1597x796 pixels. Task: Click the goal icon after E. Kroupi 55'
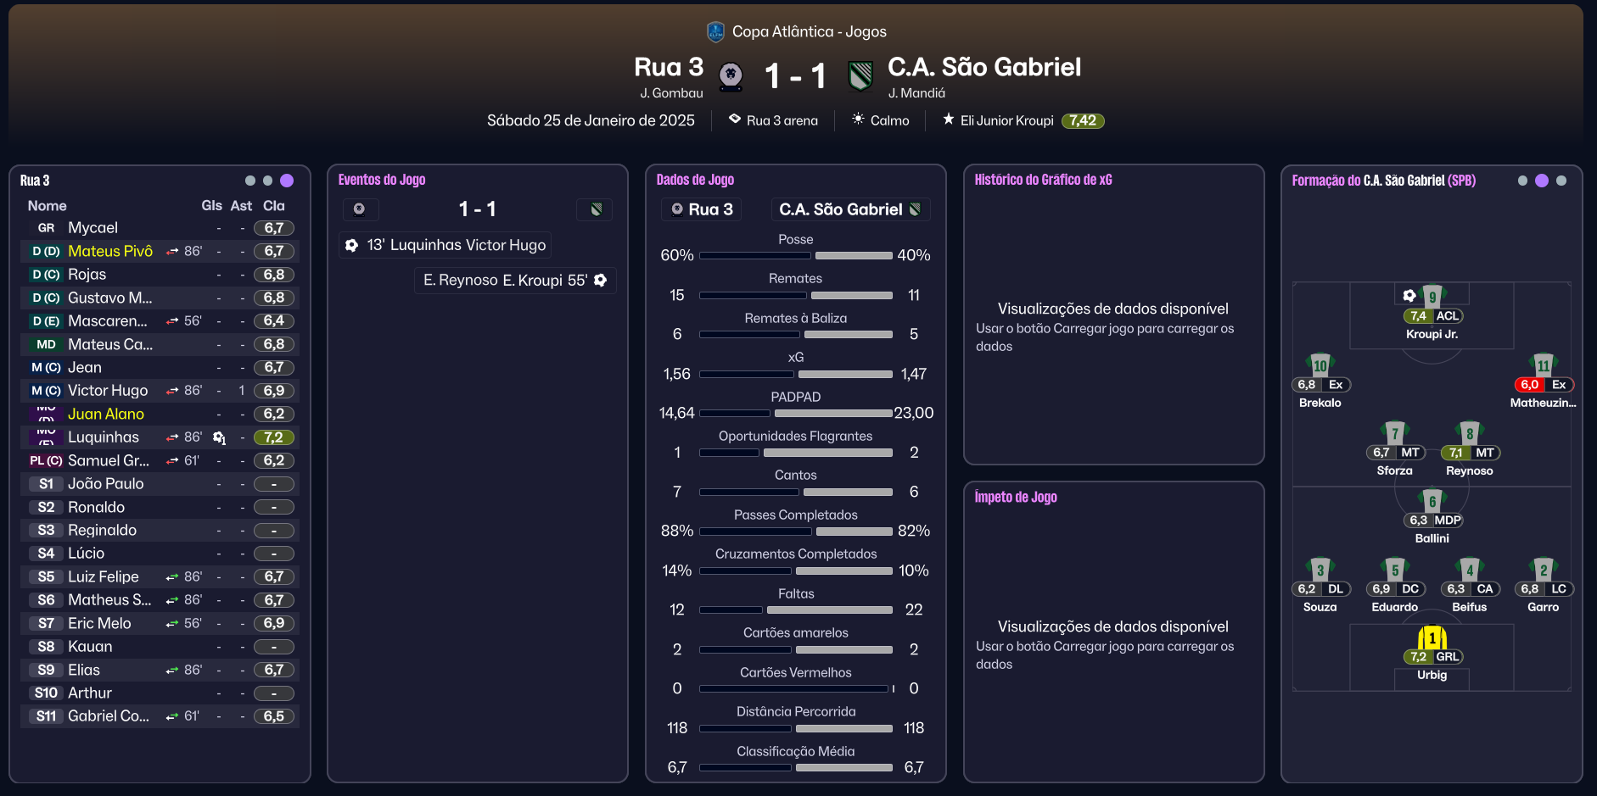pyautogui.click(x=601, y=281)
